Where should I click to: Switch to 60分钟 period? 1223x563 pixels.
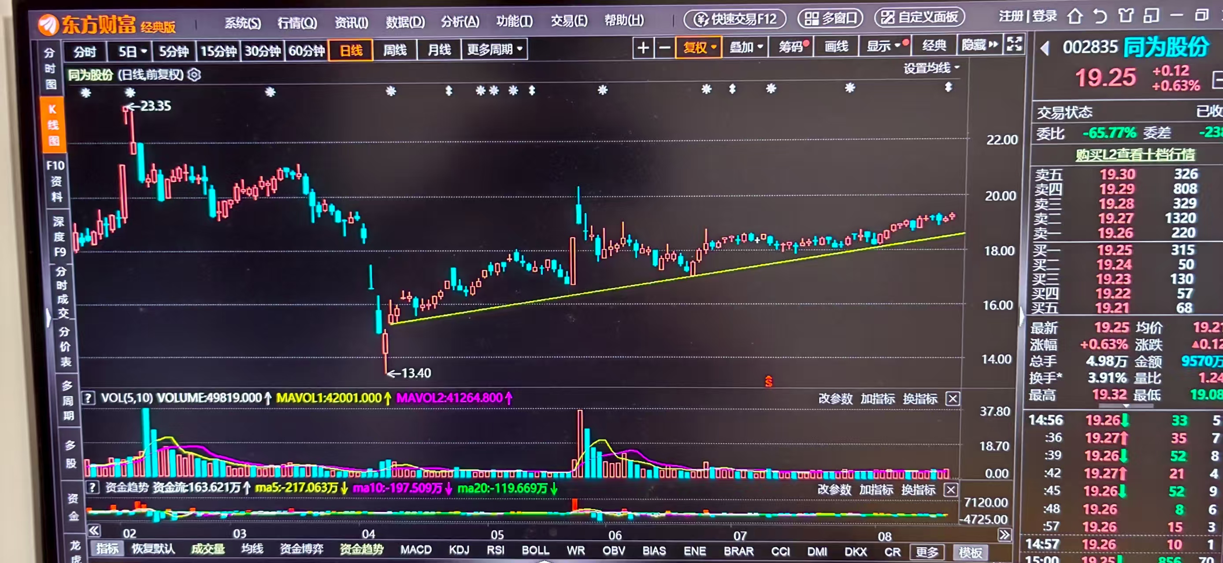pos(307,51)
